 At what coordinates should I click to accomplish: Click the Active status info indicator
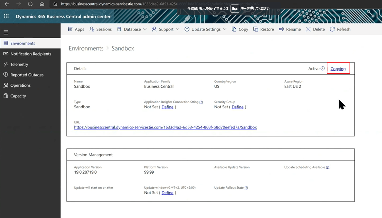tap(323, 69)
